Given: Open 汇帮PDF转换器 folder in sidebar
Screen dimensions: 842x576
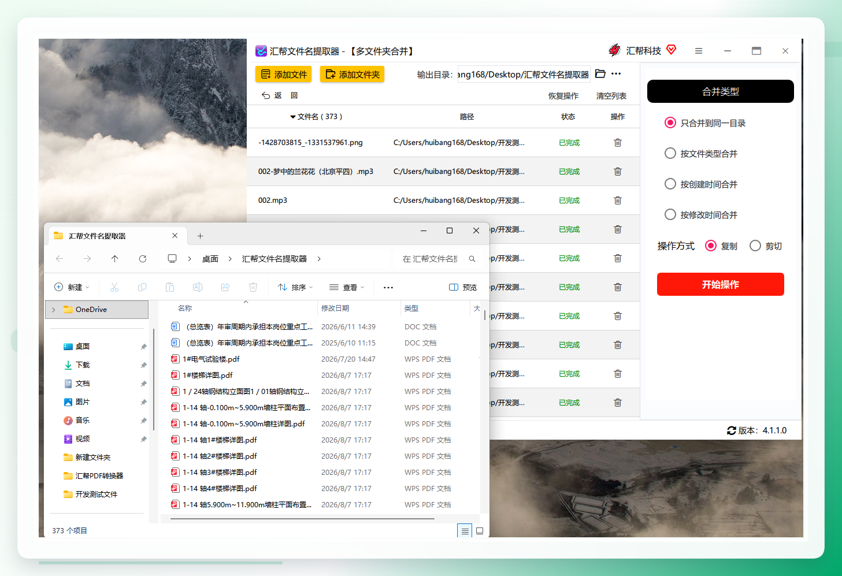Looking at the screenshot, I should [x=93, y=476].
